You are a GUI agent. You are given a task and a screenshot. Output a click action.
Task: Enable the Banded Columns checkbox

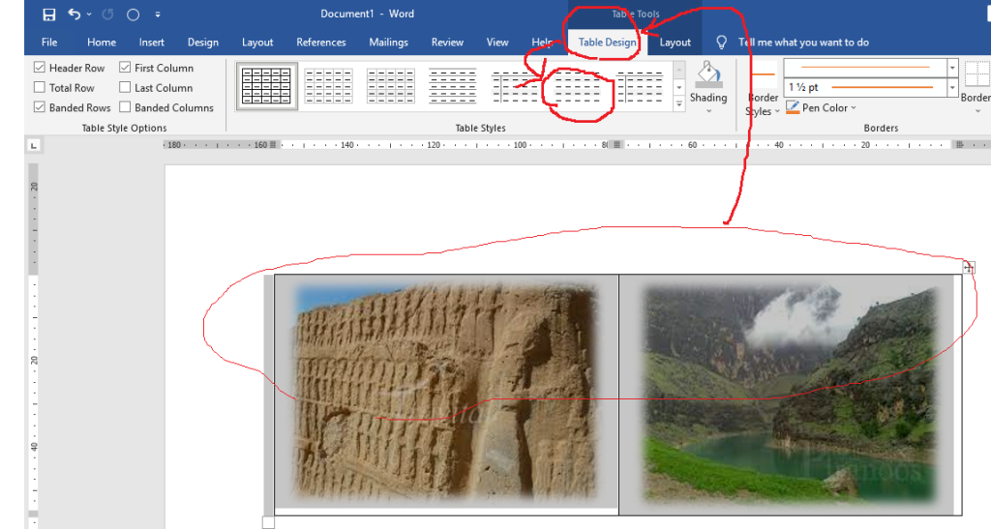125,107
